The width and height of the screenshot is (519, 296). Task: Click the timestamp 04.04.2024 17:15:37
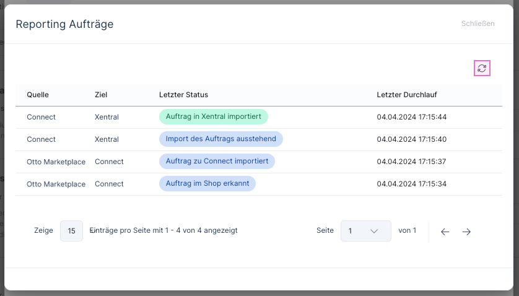[x=411, y=162]
